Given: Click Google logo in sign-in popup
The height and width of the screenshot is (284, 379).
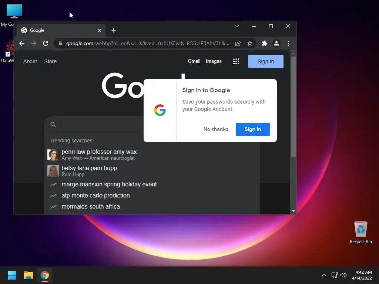Looking at the screenshot, I should coord(160,110).
